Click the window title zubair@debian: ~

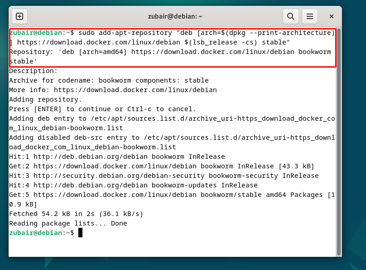click(175, 16)
